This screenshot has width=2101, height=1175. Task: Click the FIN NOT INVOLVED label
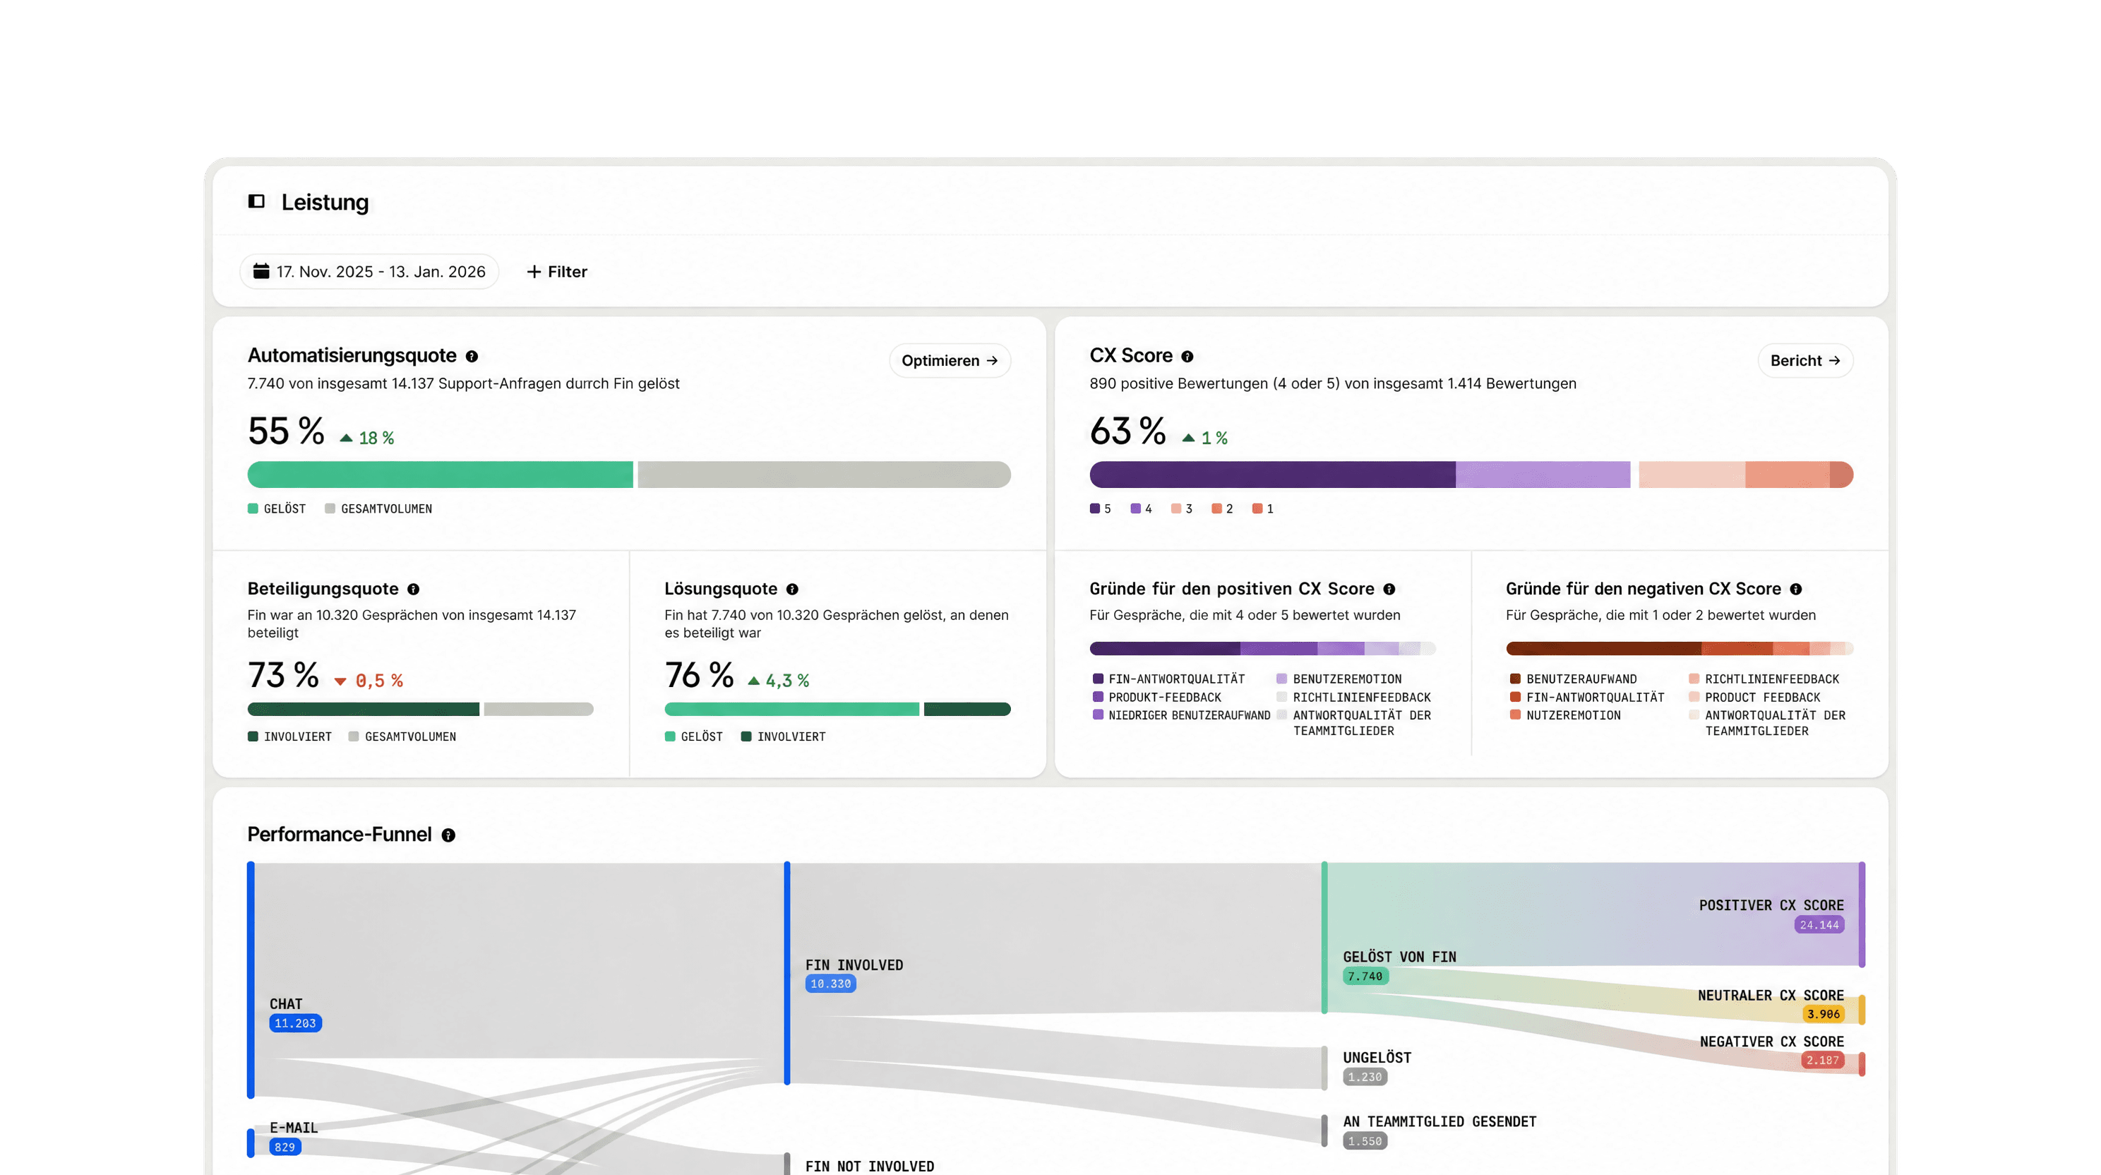click(870, 1167)
